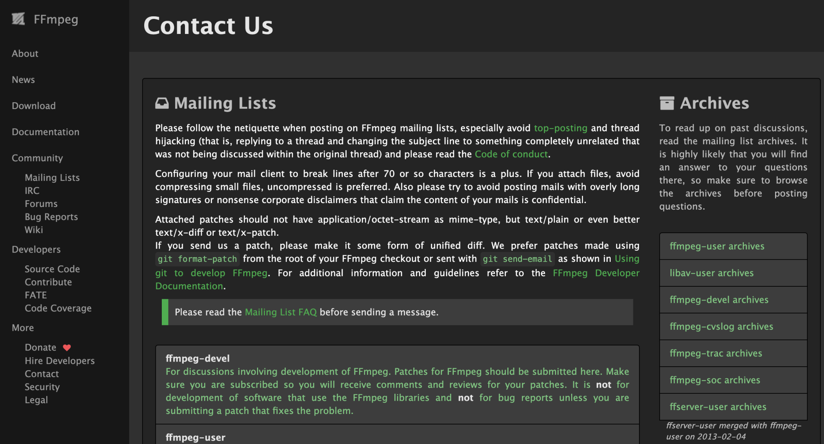This screenshot has width=824, height=444.
Task: Open Documentation from the sidebar
Action: [x=45, y=132]
